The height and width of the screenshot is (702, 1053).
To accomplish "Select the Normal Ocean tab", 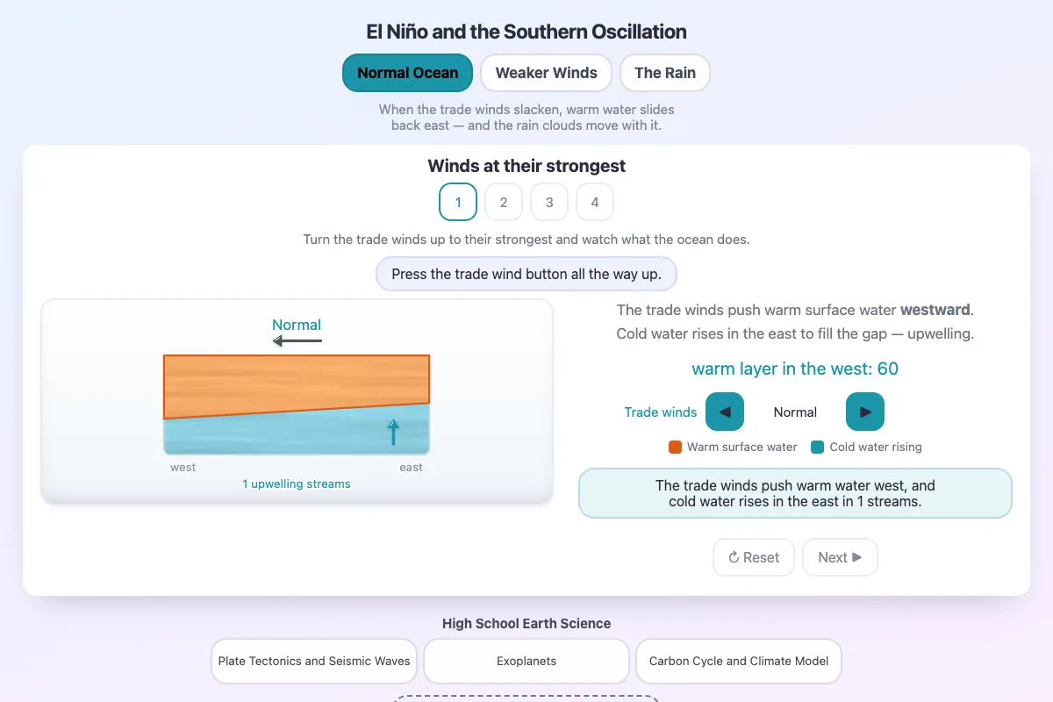I will click(408, 73).
